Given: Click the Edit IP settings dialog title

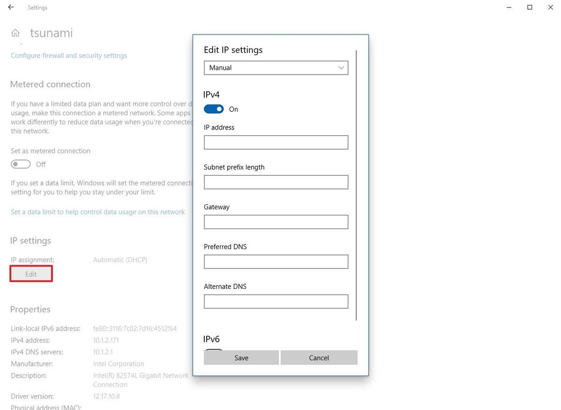Looking at the screenshot, I should tap(233, 50).
